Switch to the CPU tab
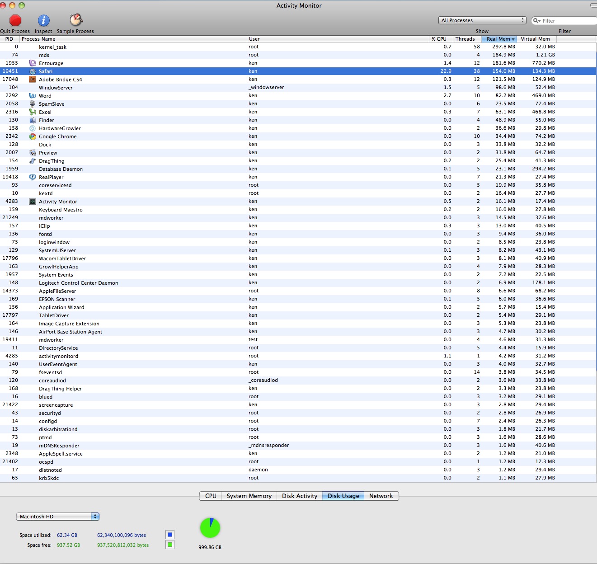This screenshot has width=597, height=564. click(x=211, y=496)
